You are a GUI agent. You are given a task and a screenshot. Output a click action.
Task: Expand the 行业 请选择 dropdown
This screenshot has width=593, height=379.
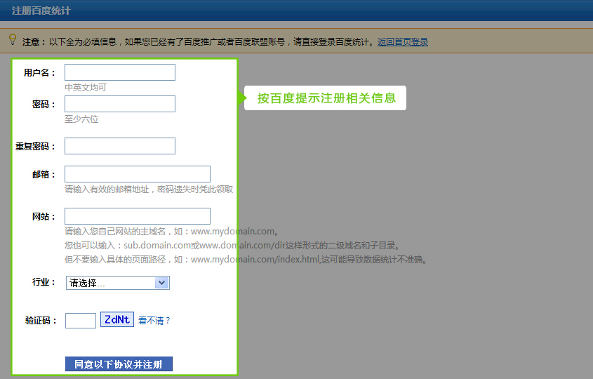point(118,283)
